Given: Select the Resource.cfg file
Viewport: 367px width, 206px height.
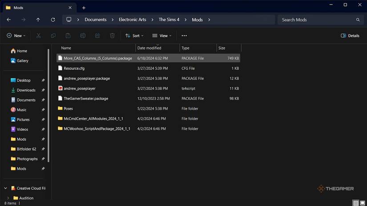Looking at the screenshot, I should tap(74, 68).
